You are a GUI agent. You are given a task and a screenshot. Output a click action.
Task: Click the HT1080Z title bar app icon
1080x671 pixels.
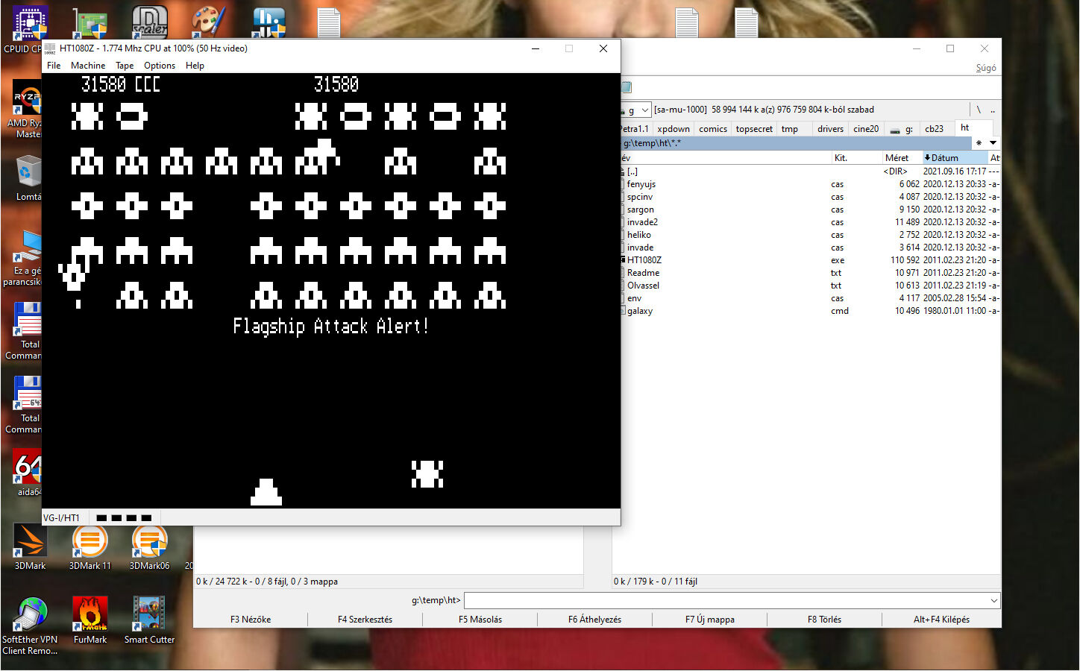(50, 48)
